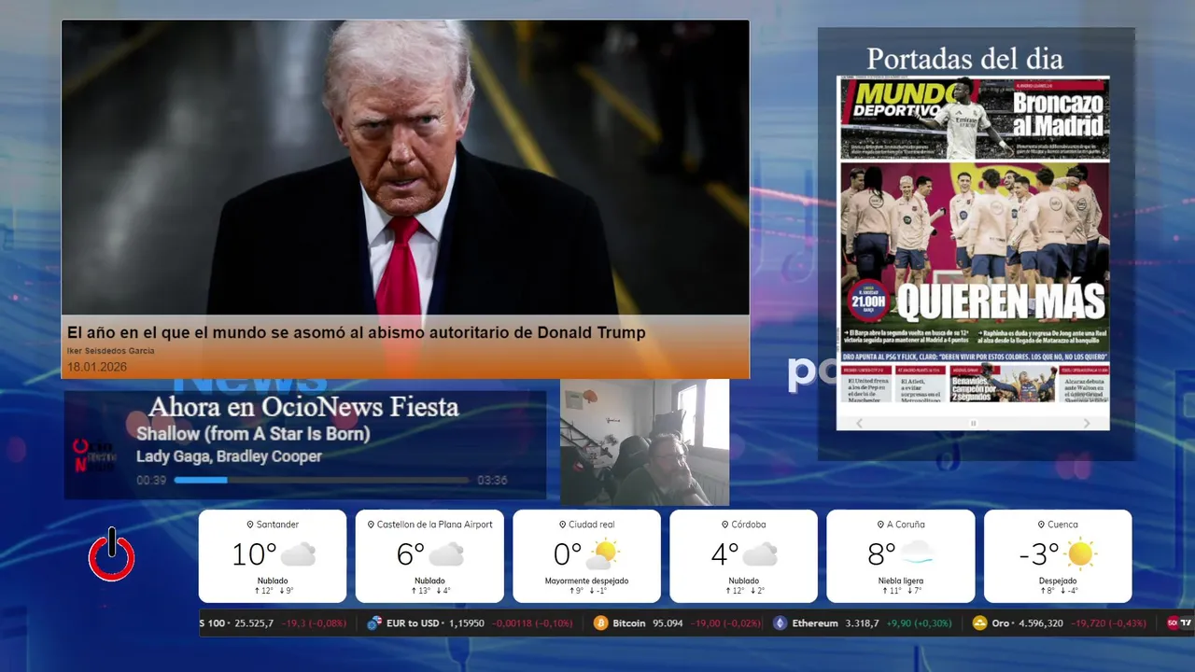Click the OcioNews station logo
This screenshot has width=1195, height=672.
[x=94, y=455]
